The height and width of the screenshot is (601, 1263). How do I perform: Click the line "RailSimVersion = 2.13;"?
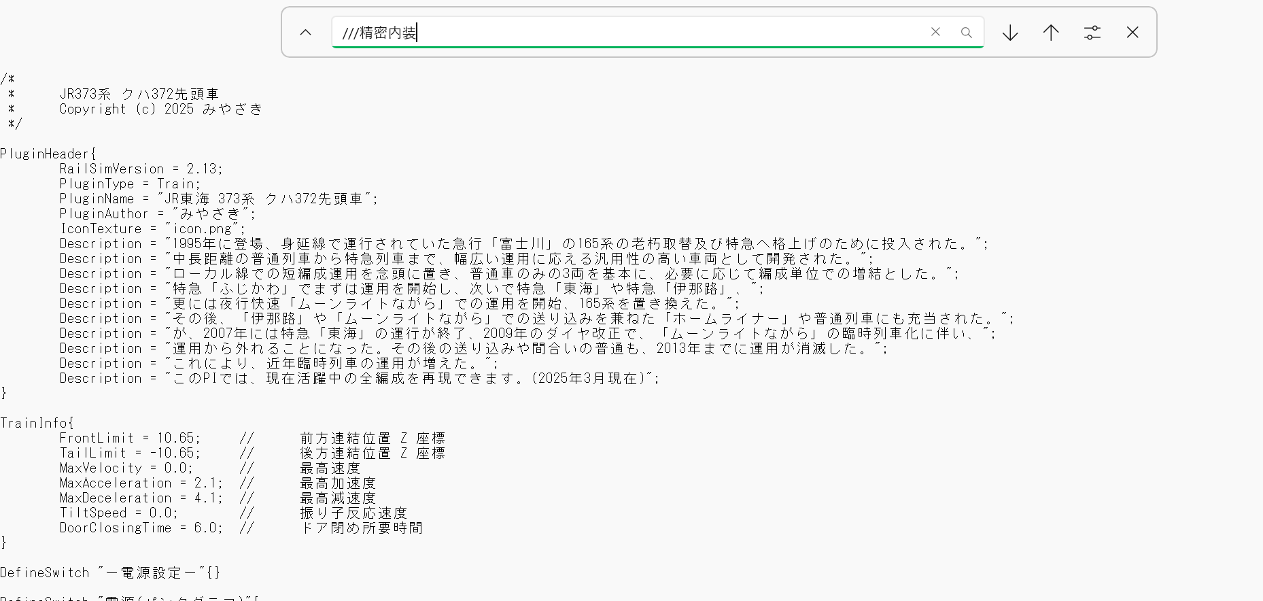coord(141,169)
